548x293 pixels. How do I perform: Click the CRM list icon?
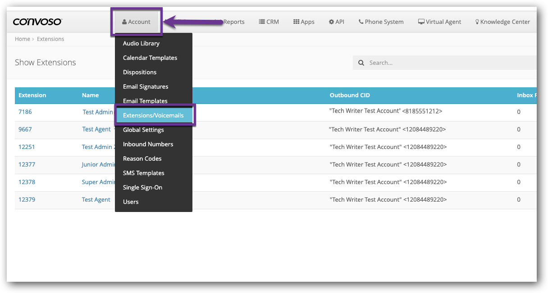click(x=261, y=21)
